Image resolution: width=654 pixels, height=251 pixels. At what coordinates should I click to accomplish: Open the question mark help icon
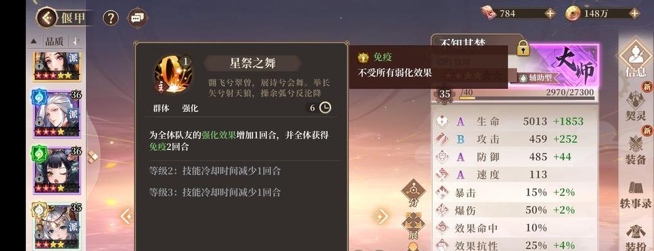coord(111,18)
